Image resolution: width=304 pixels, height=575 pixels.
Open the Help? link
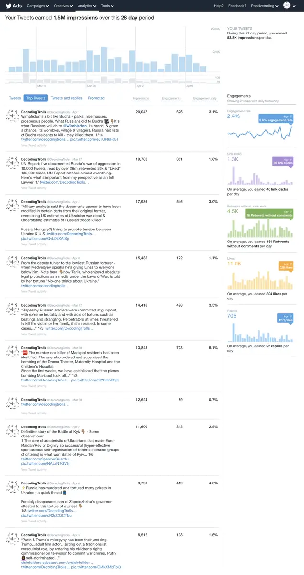(x=218, y=6)
